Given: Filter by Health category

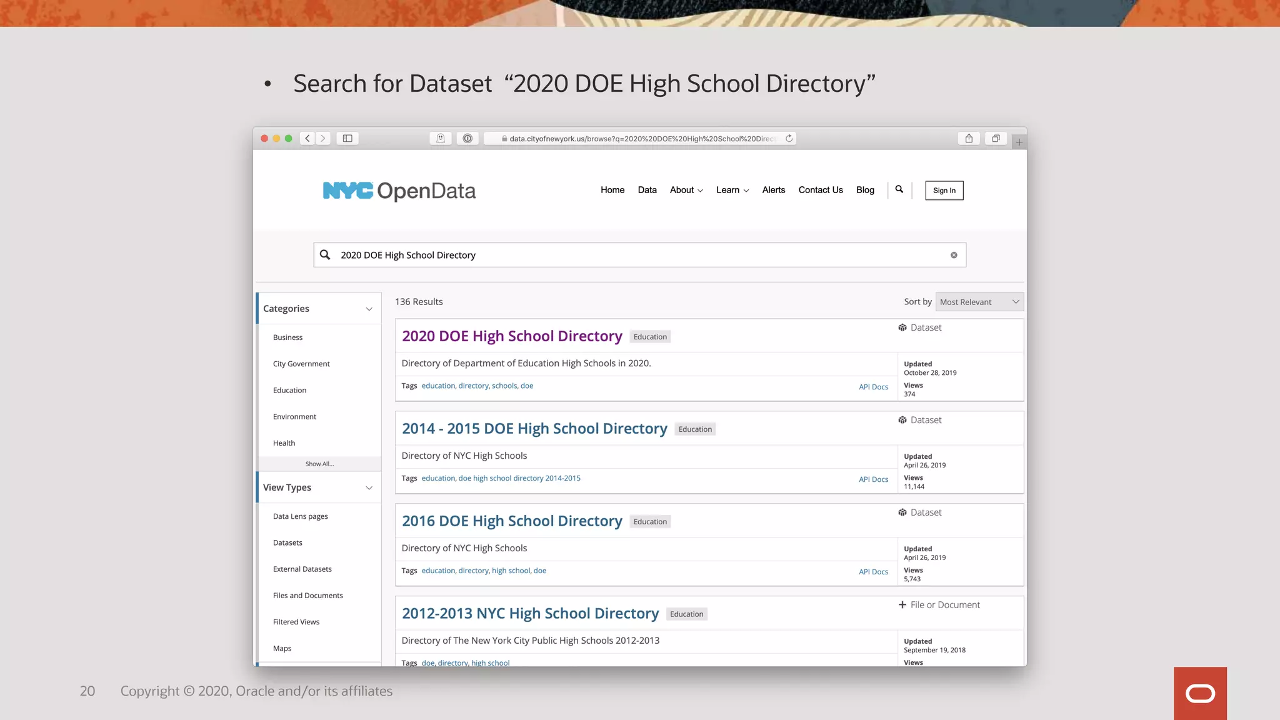Looking at the screenshot, I should (284, 443).
